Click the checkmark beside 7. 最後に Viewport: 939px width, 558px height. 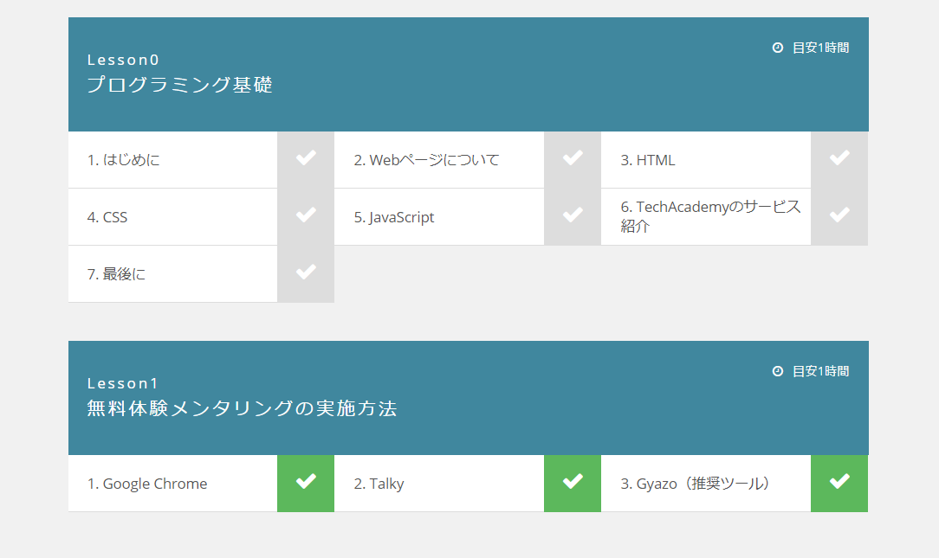point(305,273)
